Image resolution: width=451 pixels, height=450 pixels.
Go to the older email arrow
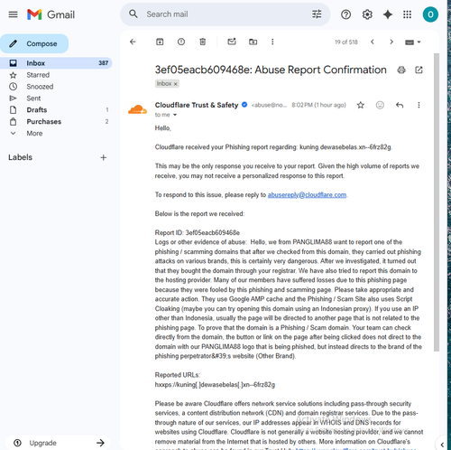point(391,42)
